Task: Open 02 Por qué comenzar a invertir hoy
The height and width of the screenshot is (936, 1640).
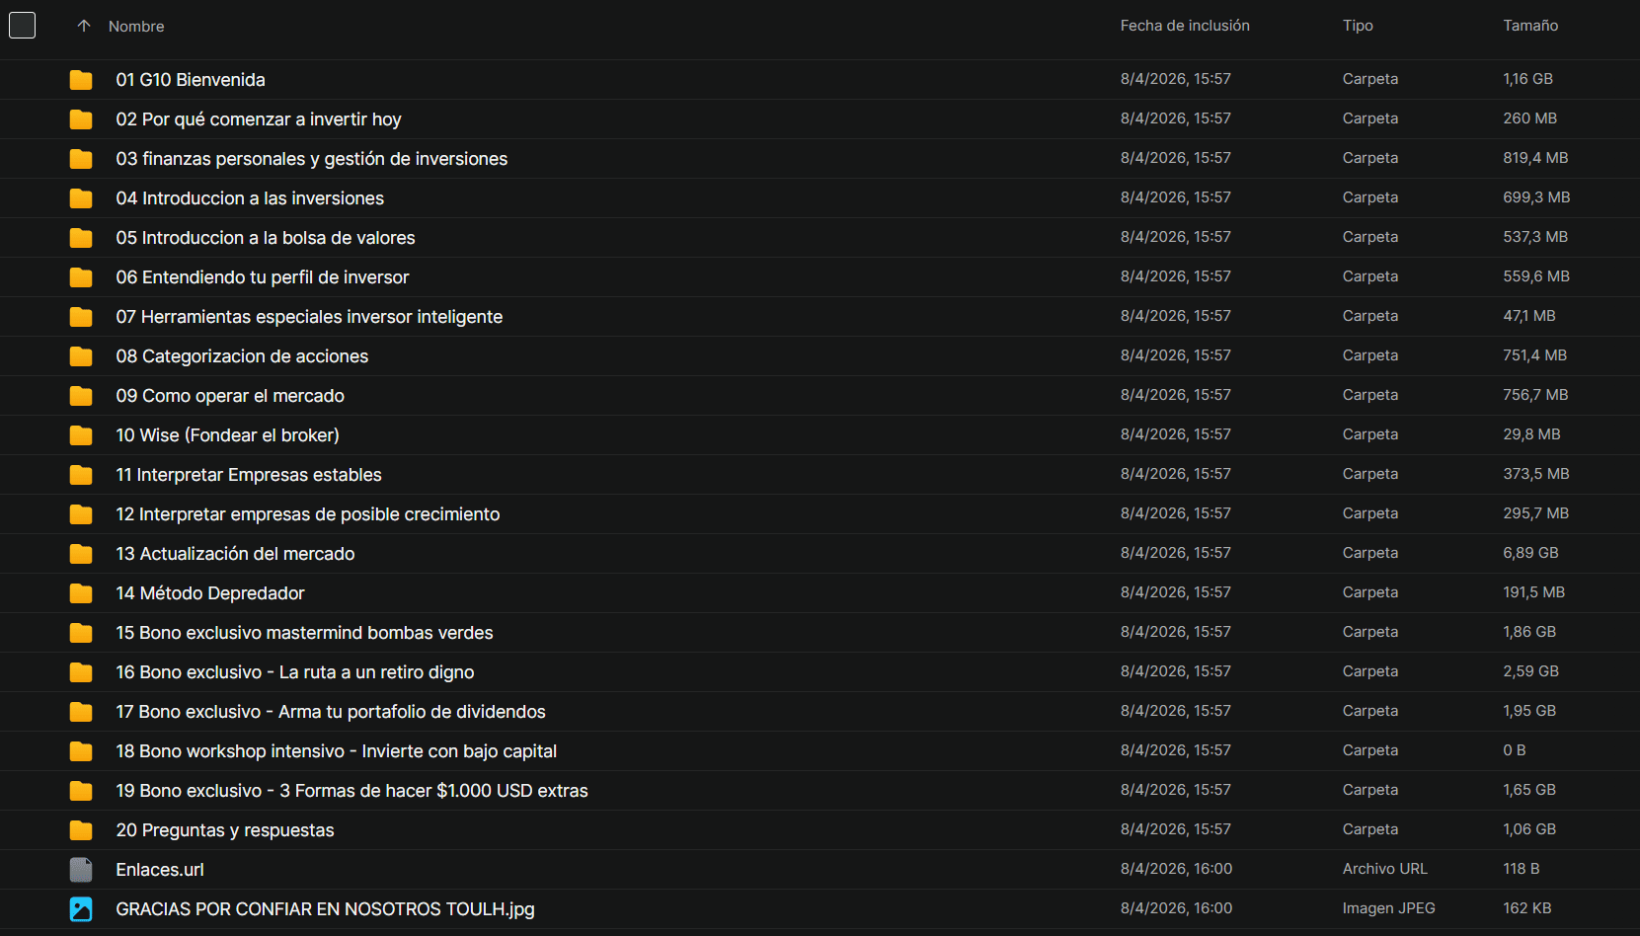Action: 258,119
